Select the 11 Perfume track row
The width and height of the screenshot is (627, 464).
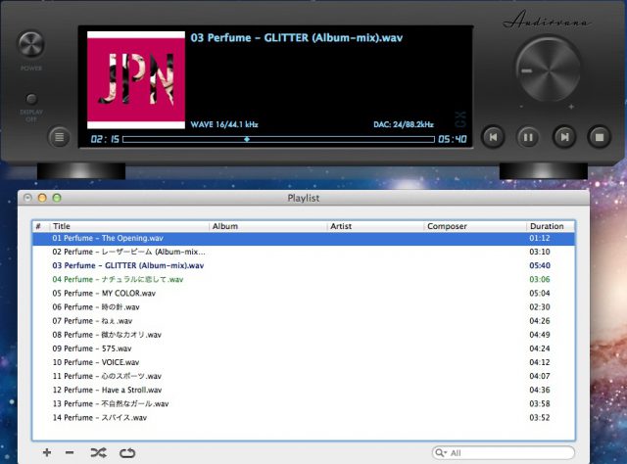[304, 376]
